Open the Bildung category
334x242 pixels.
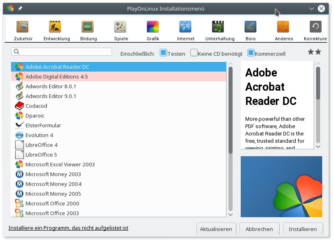(x=88, y=27)
